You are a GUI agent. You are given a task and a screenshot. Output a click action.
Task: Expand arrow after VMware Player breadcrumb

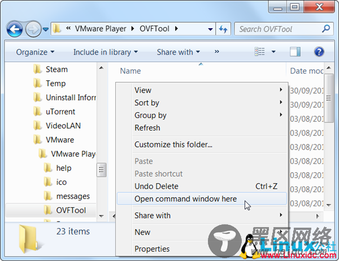[x=133, y=29]
